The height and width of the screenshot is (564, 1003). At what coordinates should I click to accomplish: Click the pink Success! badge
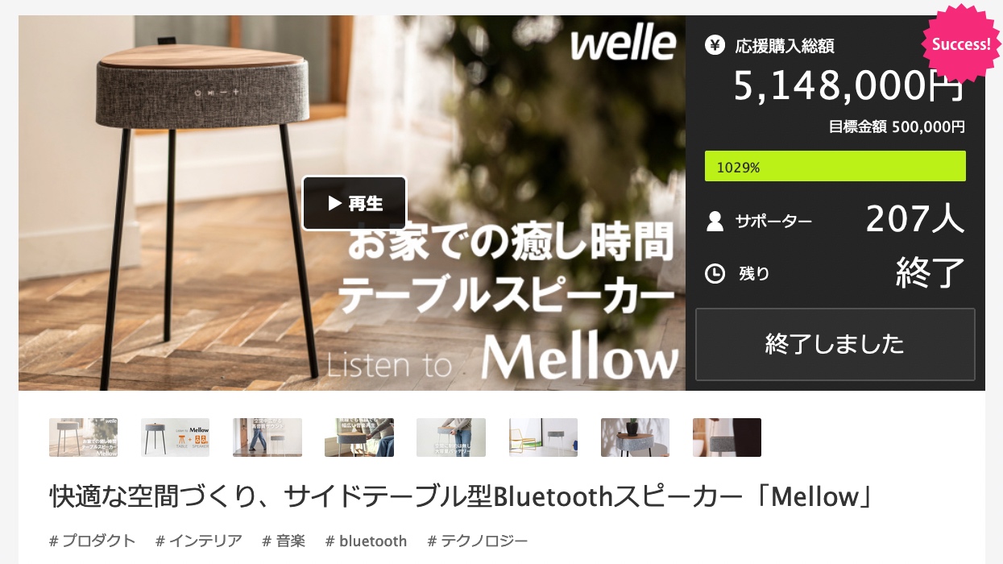[961, 44]
